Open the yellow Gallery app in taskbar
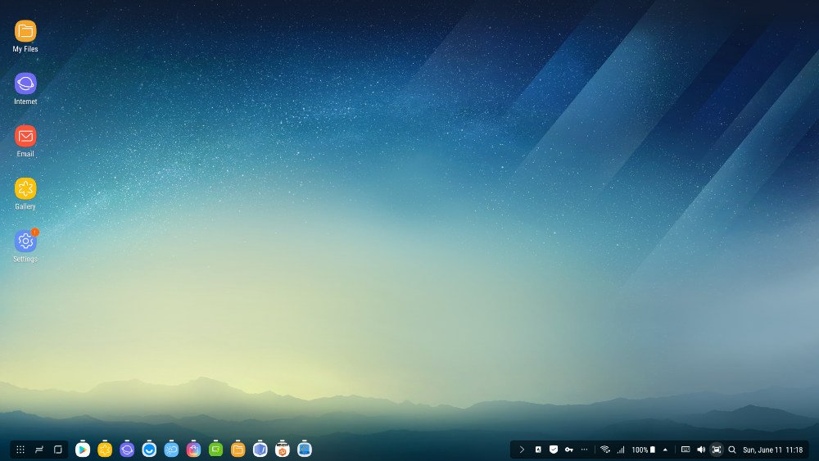The image size is (819, 461). (x=105, y=450)
